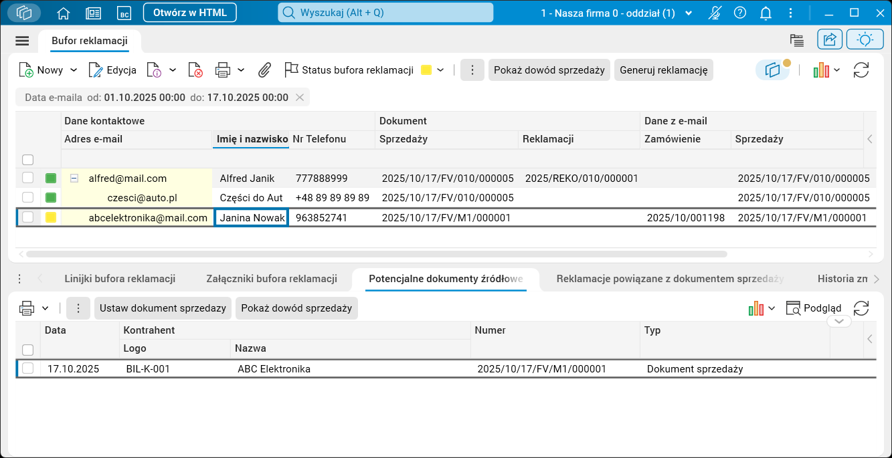The image size is (892, 458).
Task: Click the document info icon
Action: 154,70
